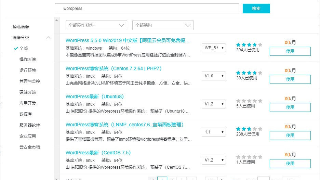This screenshot has width=320, height=180.
Task: Click 使用 for LNMP_centos7.6 宝塔面板 image
Action: click(290, 136)
